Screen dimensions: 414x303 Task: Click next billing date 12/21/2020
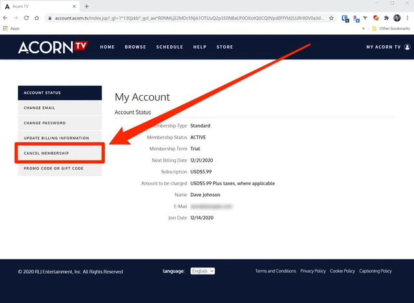coord(202,161)
